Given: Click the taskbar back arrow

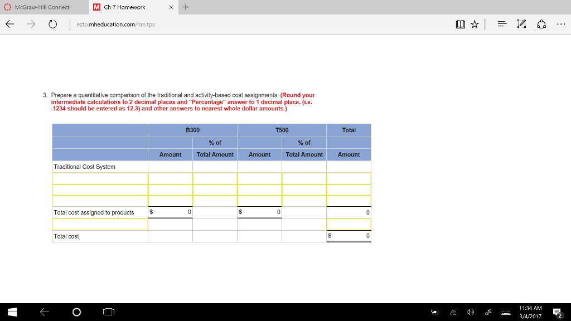Looking at the screenshot, I should pyautogui.click(x=45, y=312).
